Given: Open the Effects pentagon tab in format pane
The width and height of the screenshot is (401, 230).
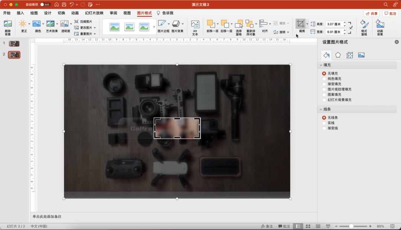Looking at the screenshot, I should click(338, 55).
